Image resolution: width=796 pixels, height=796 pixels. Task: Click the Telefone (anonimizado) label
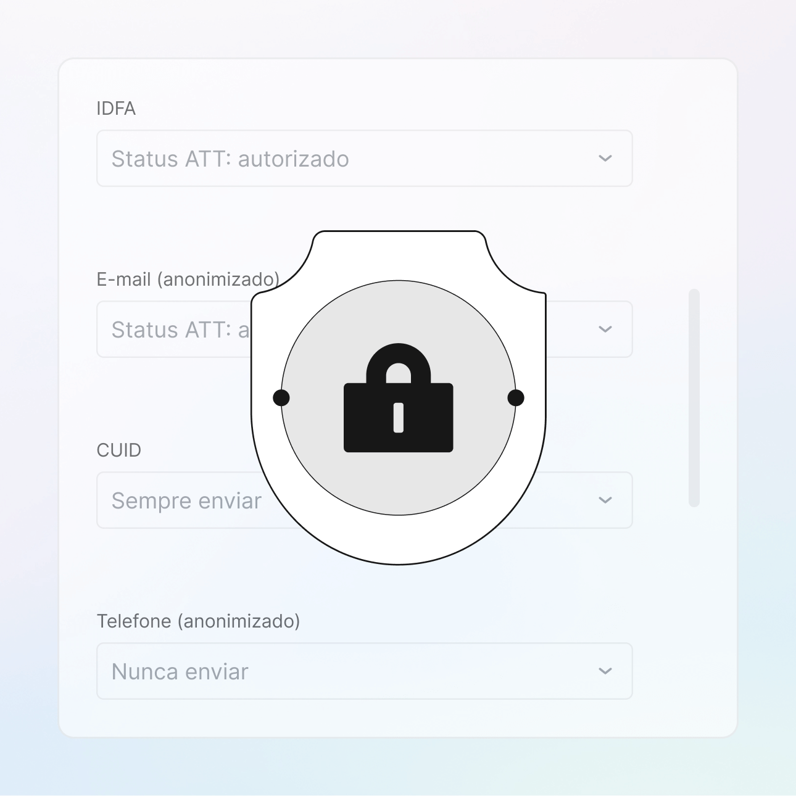[x=199, y=621]
